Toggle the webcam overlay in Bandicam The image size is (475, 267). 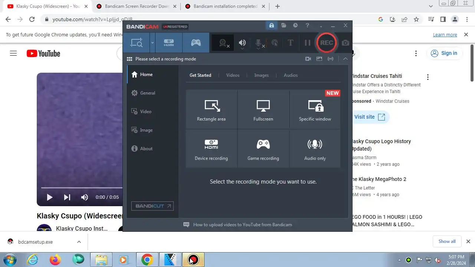point(223,43)
